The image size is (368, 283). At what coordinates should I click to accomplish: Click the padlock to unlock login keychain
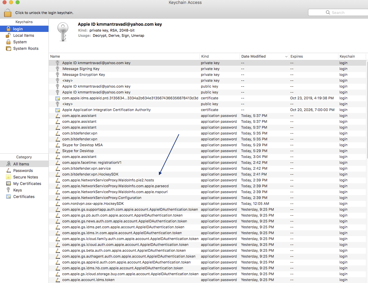(8, 13)
